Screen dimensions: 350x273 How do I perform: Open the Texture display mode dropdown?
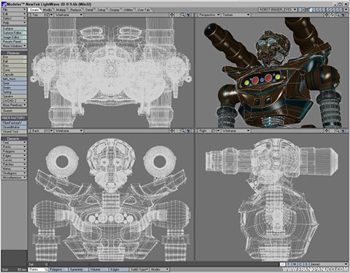point(236,15)
